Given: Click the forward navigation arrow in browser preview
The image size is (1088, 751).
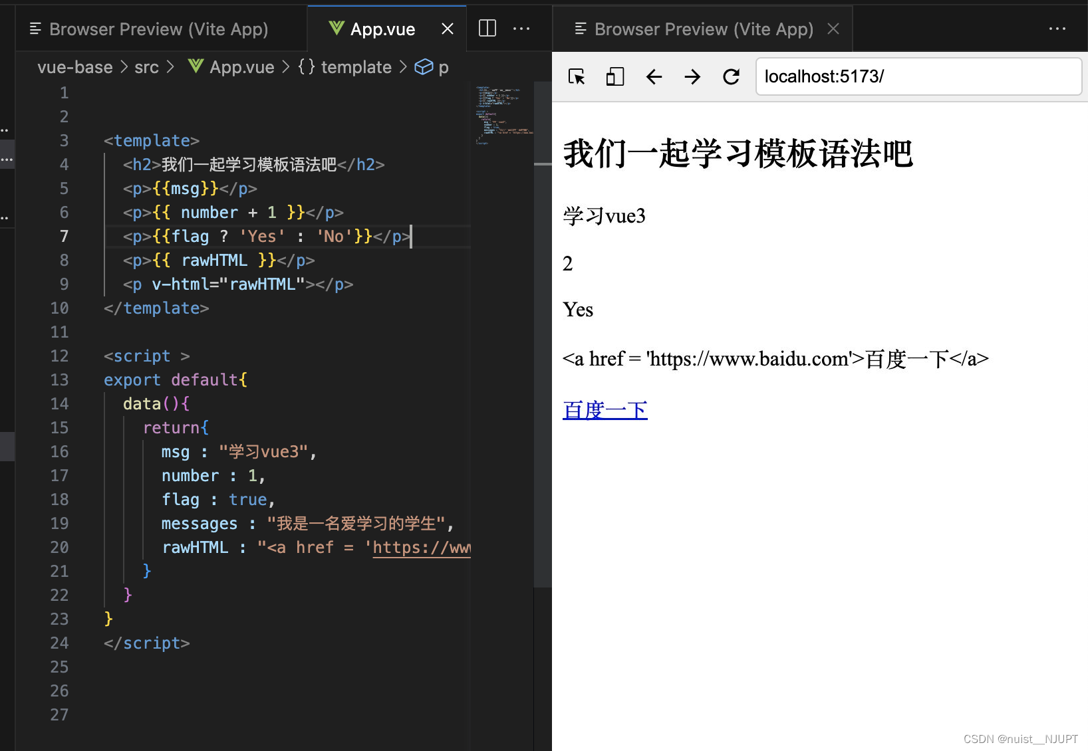Looking at the screenshot, I should point(692,76).
